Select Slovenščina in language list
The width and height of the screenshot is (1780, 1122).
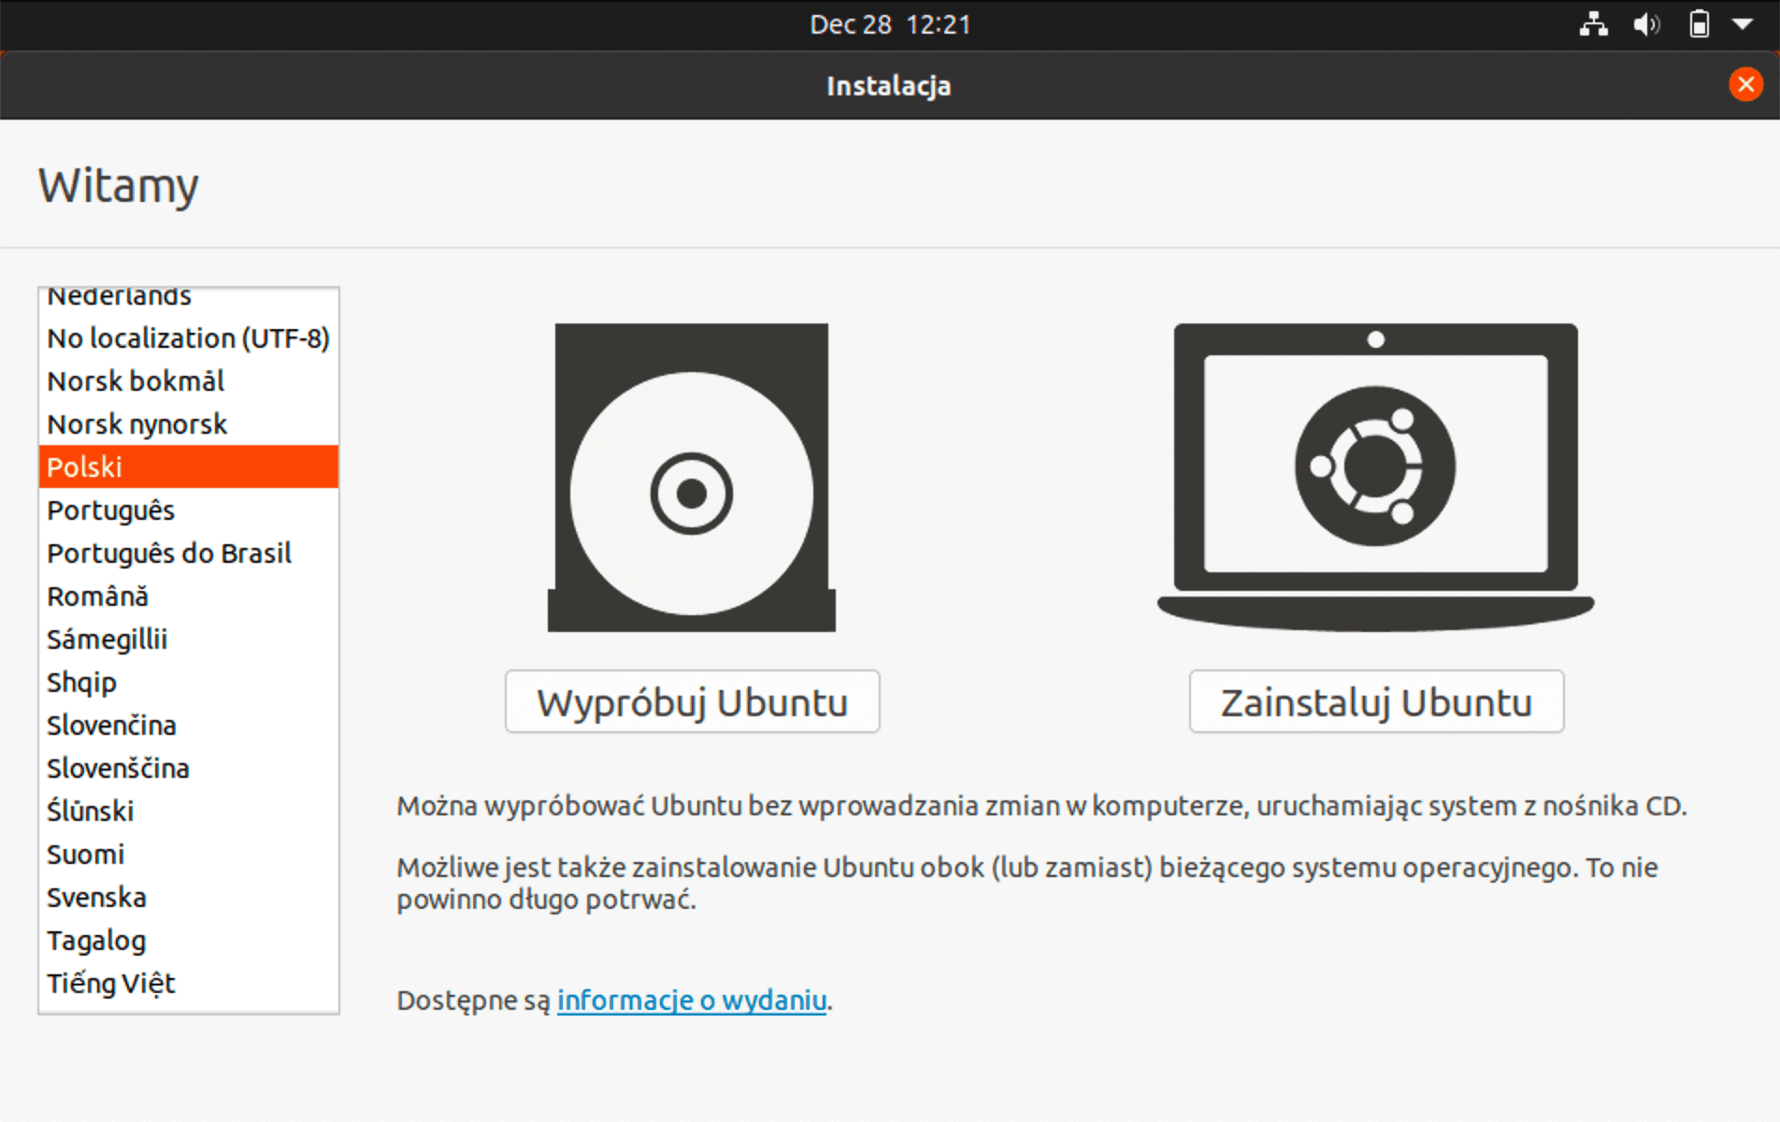click(189, 768)
